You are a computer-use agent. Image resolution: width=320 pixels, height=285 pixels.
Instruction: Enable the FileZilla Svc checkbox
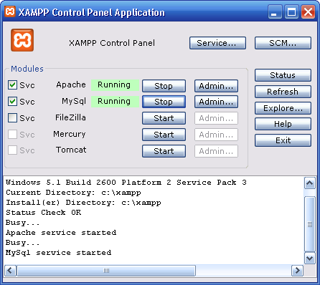12,117
